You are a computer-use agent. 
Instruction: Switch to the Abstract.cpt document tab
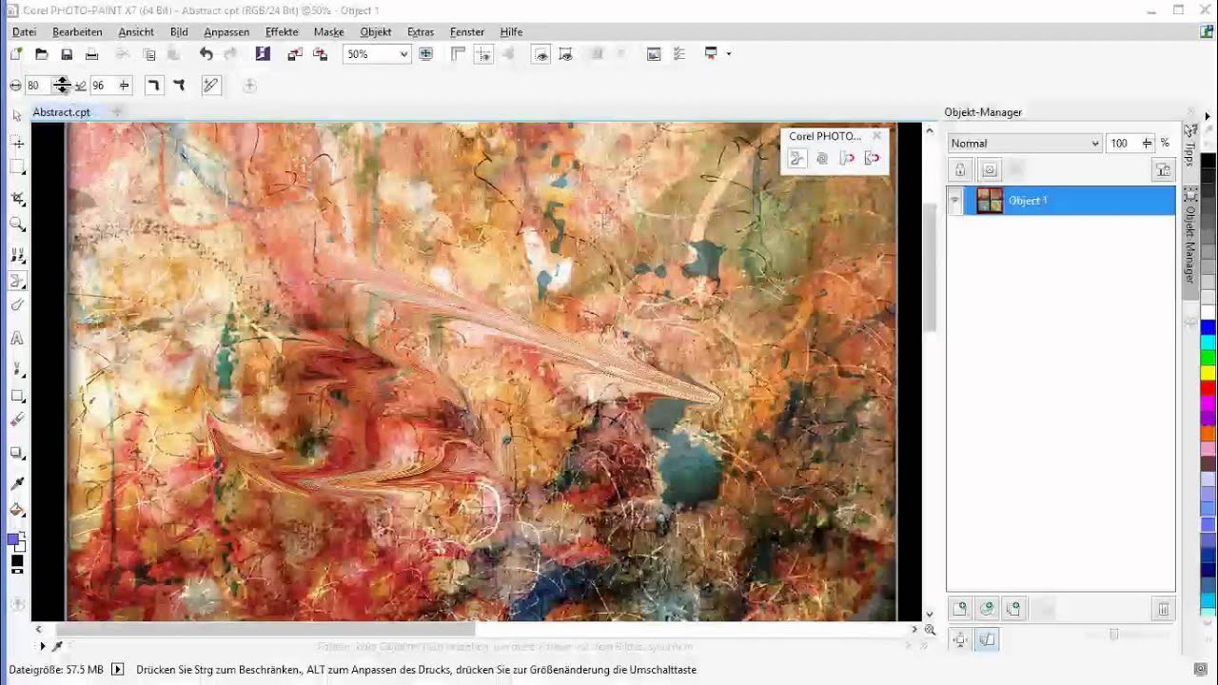(x=62, y=112)
